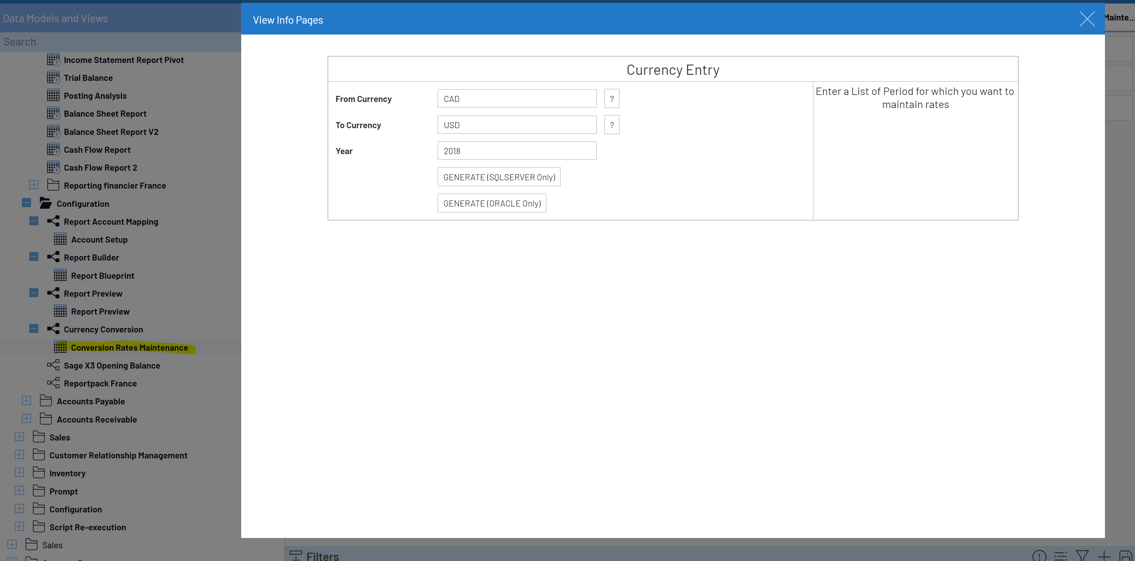1135x561 pixels.
Task: Click the Conversion Rates Maintenance grid icon
Action: 60,347
